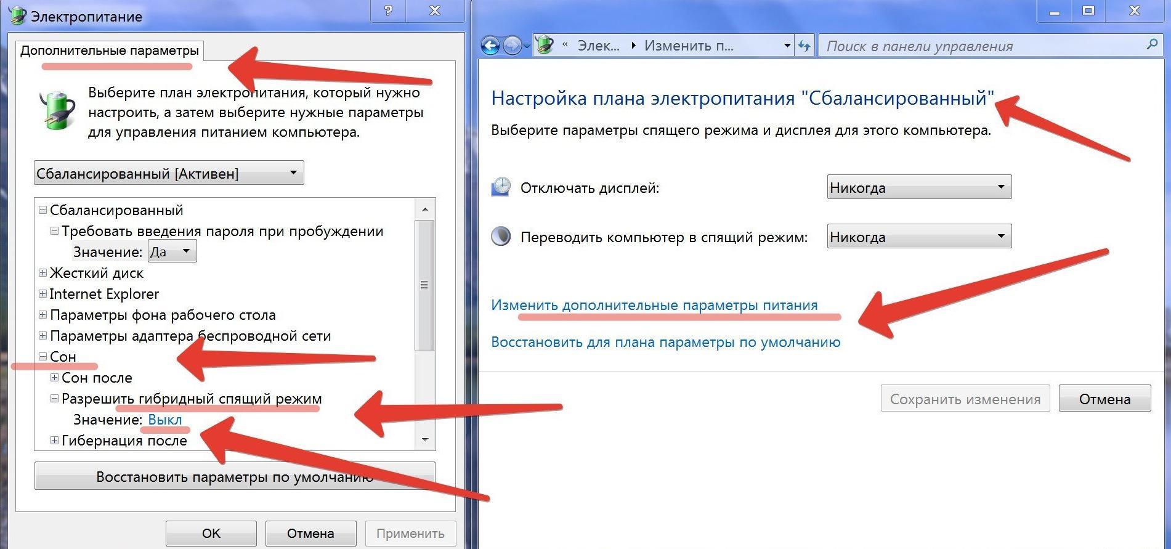This screenshot has width=1171, height=549.
Task: Expand the Internet Explorer node
Action: click(x=43, y=294)
